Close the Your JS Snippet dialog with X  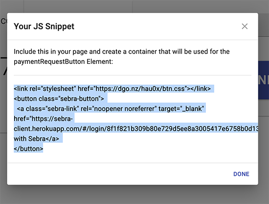pyautogui.click(x=245, y=26)
